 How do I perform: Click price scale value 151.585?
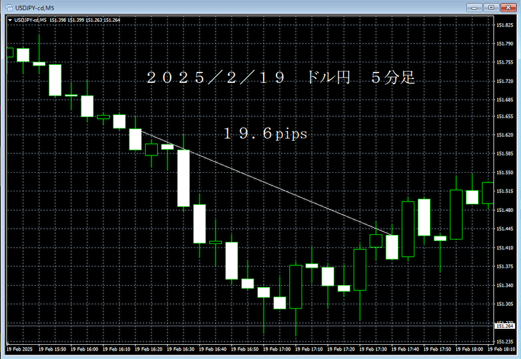(505, 153)
